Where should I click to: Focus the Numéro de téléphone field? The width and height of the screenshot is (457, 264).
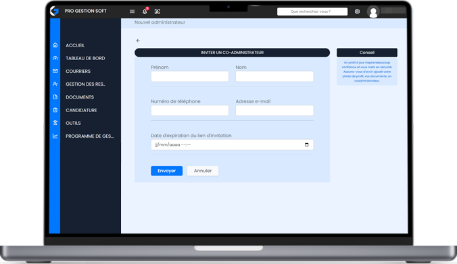coord(190,111)
